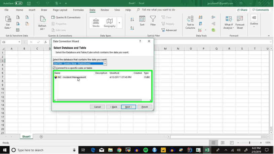Open the File tab
Screen dimensions: 274x154
6,10
